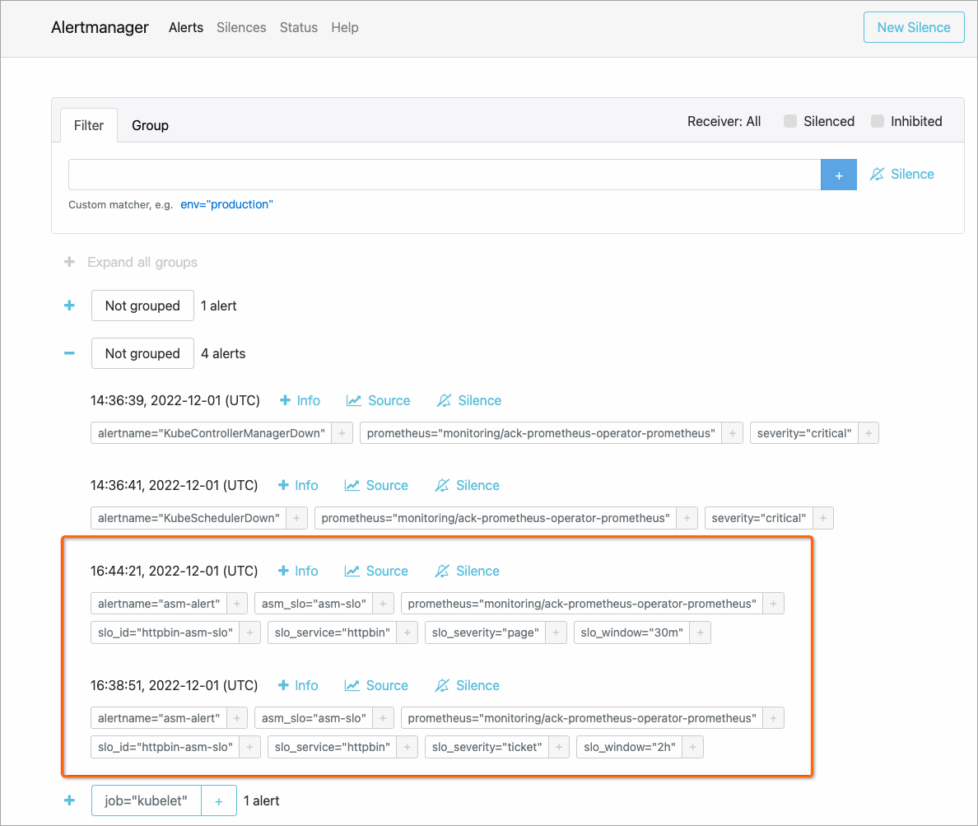978x826 pixels.
Task: Add slo_window="30m" to filter
Action: (701, 632)
